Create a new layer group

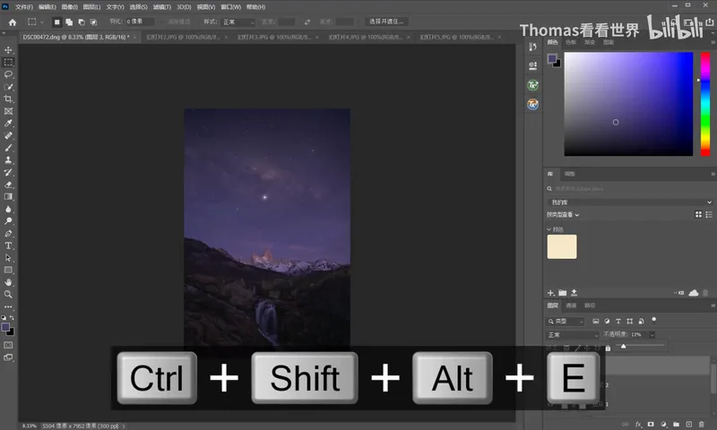click(x=676, y=425)
